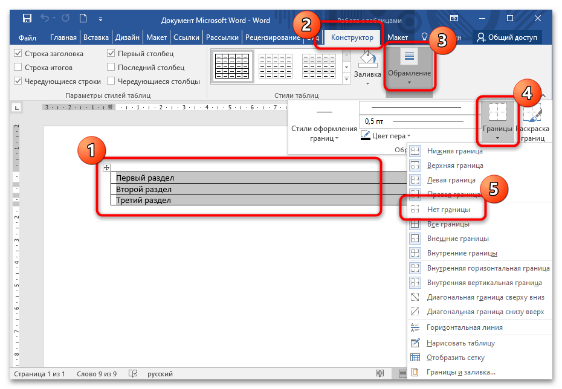The height and width of the screenshot is (389, 562).
Task: Open the Файл tab
Action: (x=27, y=37)
